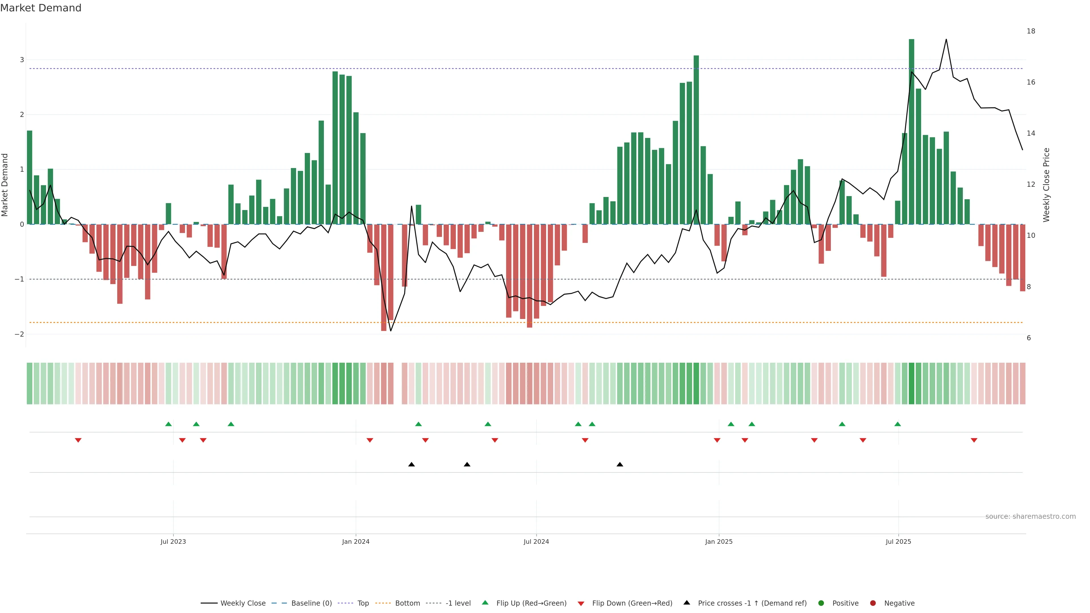
Task: Click black Price crosses -1 legend triangle
Action: click(x=687, y=603)
